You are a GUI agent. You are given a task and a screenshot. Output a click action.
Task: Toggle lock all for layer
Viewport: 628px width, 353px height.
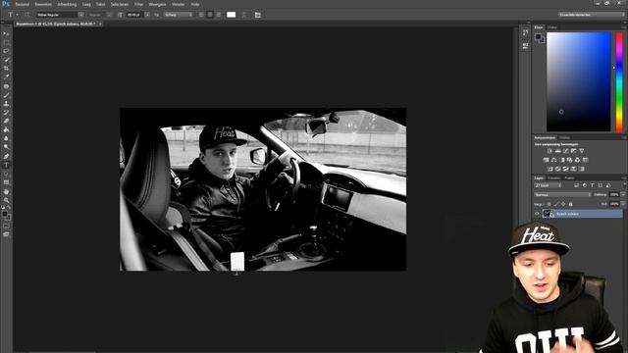coord(571,204)
